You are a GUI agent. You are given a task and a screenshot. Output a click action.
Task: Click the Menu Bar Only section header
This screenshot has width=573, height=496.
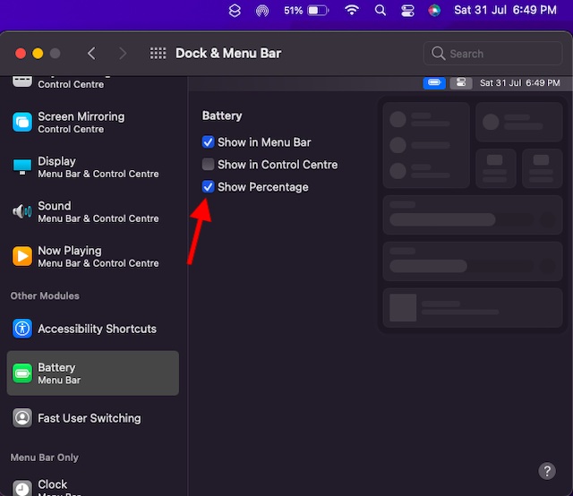44,458
